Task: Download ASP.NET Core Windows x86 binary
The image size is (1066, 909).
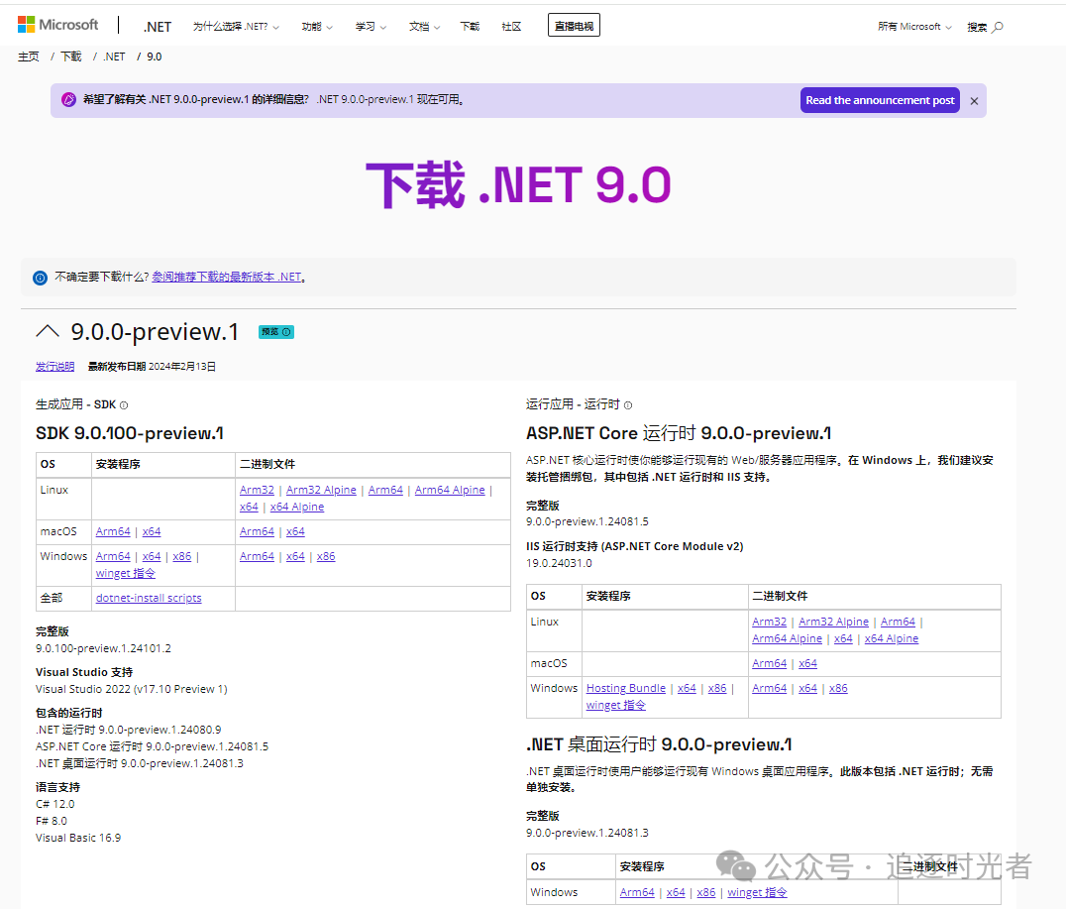Action: 838,689
